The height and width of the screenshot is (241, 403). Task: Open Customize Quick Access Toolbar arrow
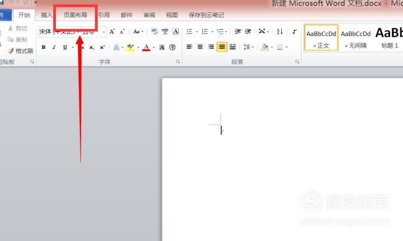click(36, 2)
